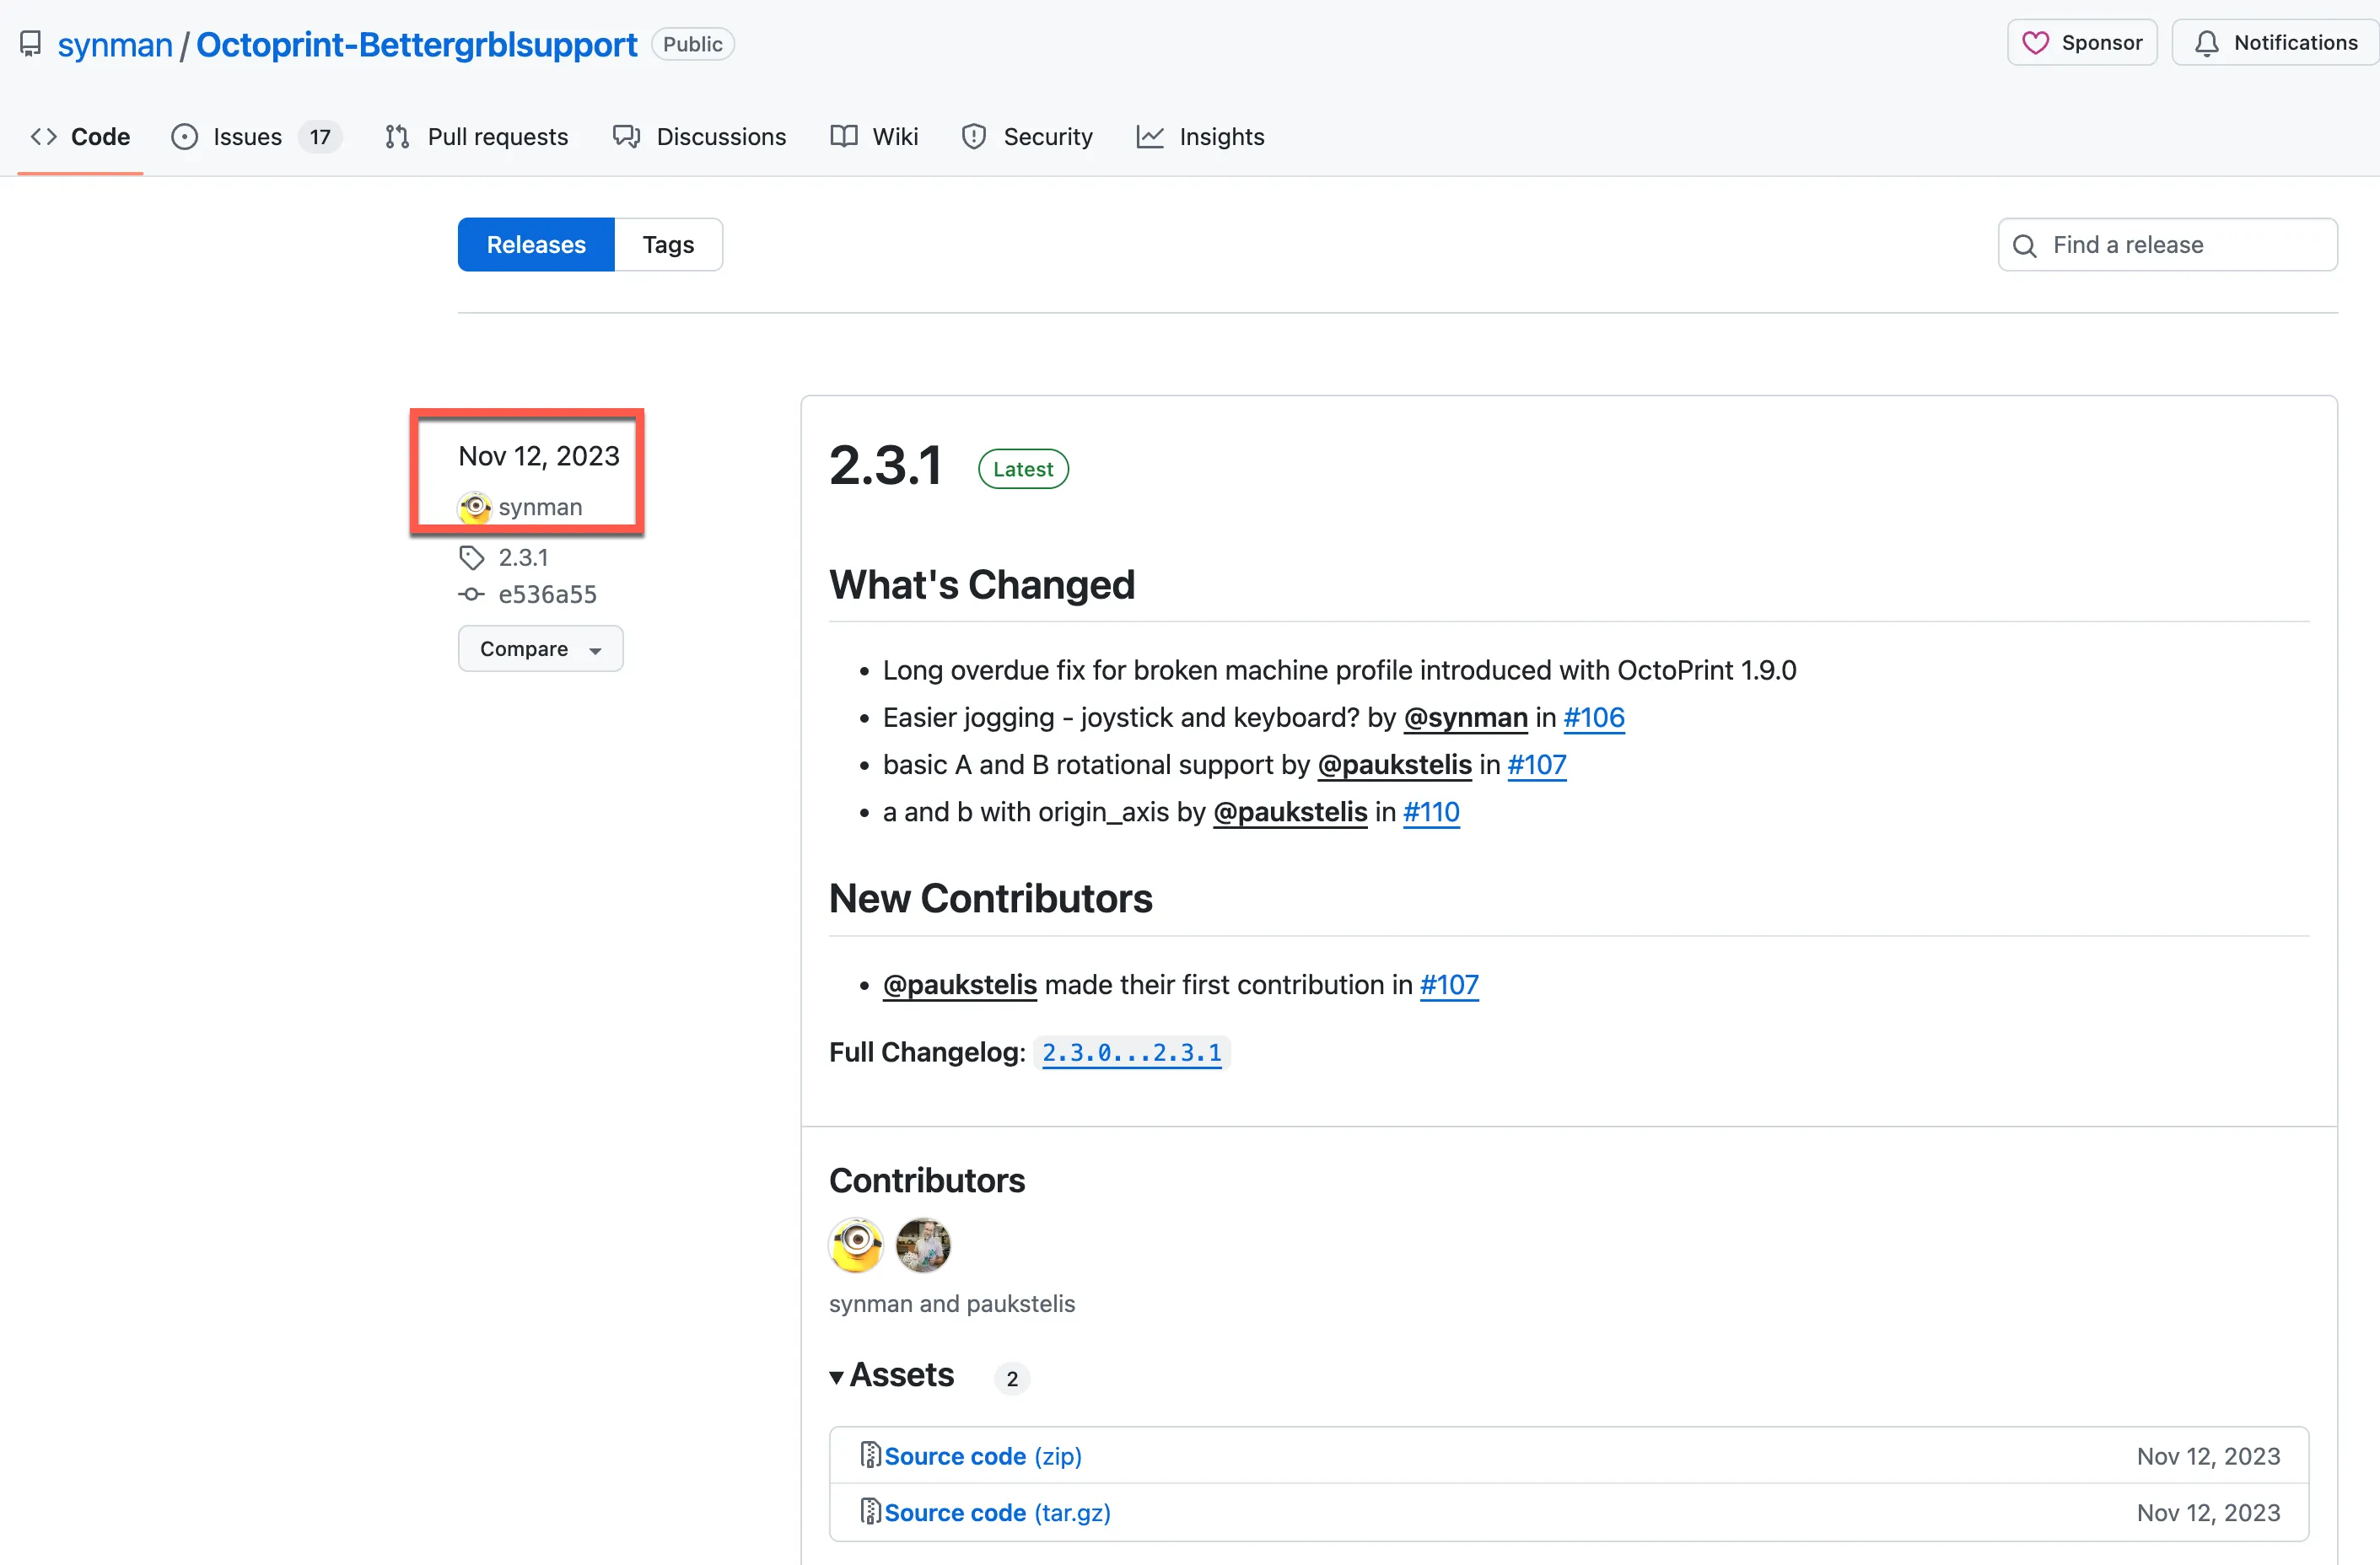The width and height of the screenshot is (2380, 1565).
Task: Switch to the Tags tab
Action: click(x=667, y=245)
